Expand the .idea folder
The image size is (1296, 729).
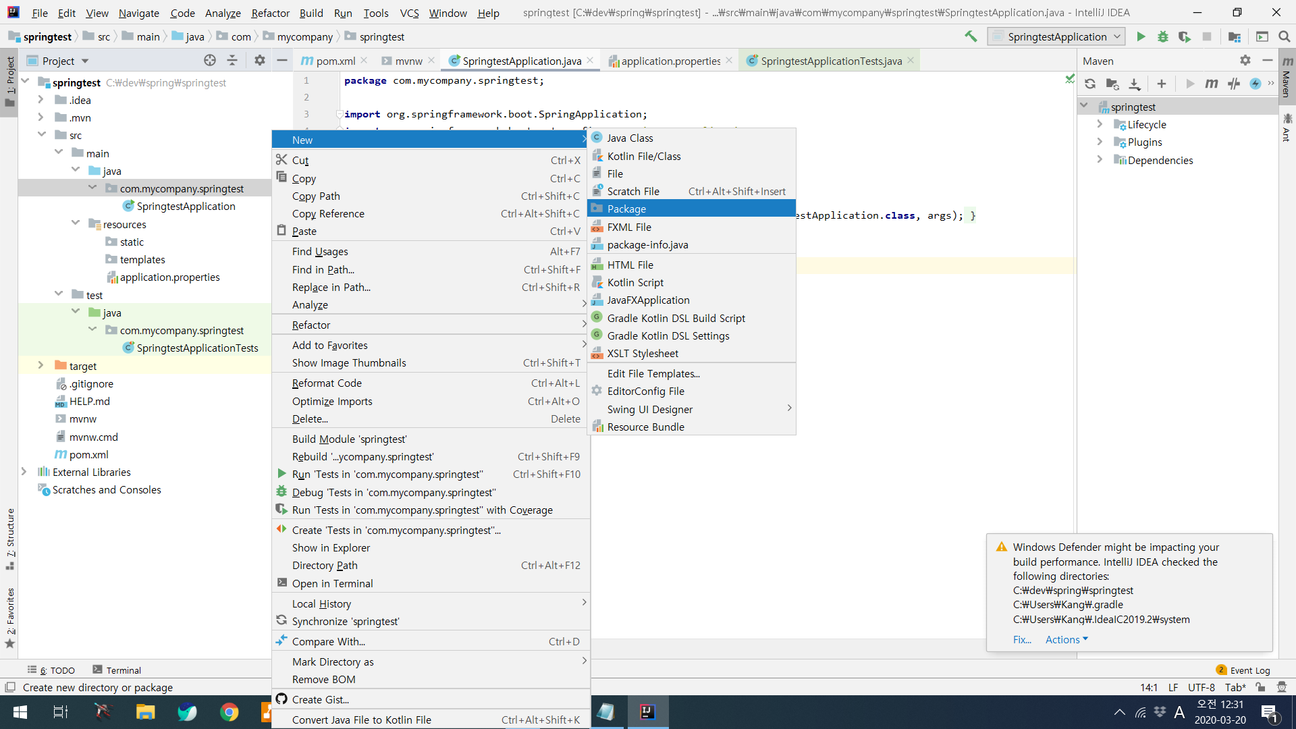40,100
